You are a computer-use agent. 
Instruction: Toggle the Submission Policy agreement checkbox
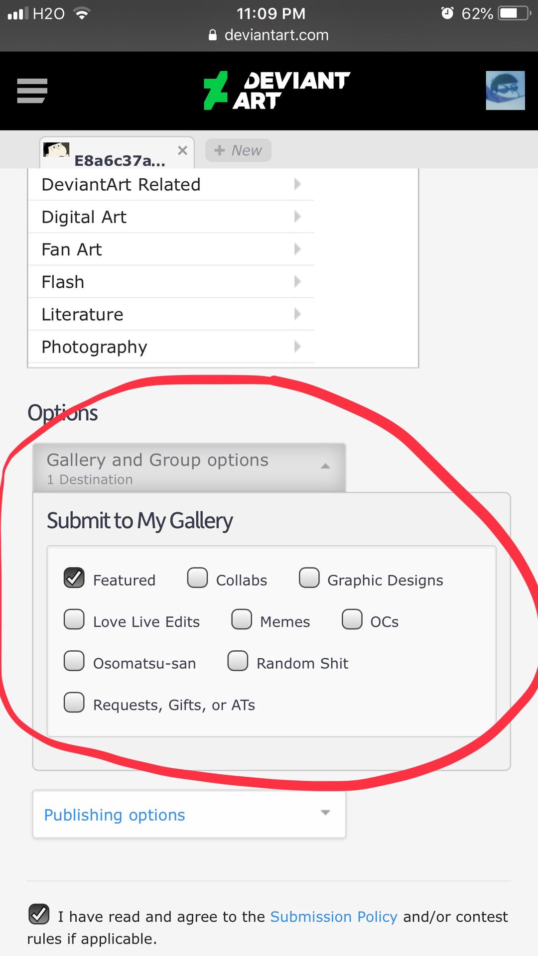(39, 914)
